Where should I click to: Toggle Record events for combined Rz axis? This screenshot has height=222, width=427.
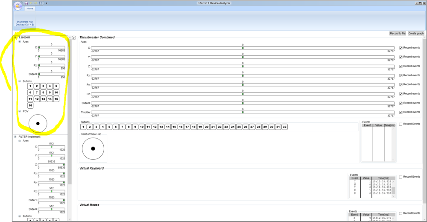(401, 94)
